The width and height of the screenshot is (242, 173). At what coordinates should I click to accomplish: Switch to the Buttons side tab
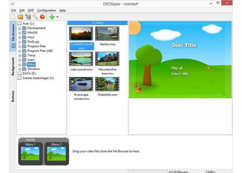tap(13, 96)
